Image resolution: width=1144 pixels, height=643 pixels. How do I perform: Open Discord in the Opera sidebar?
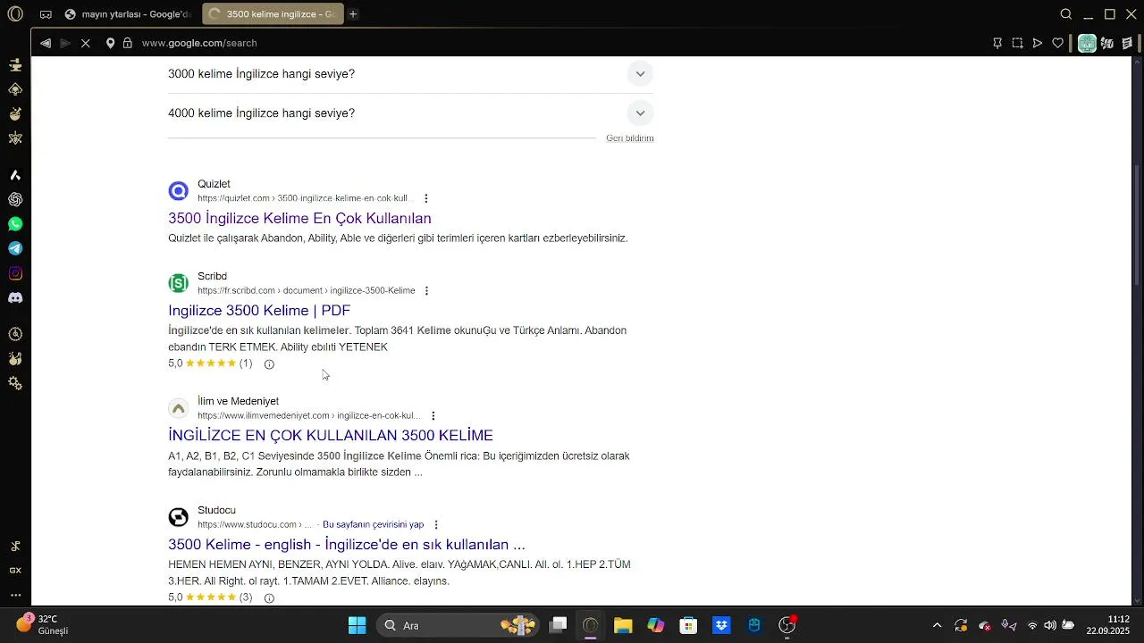[15, 297]
